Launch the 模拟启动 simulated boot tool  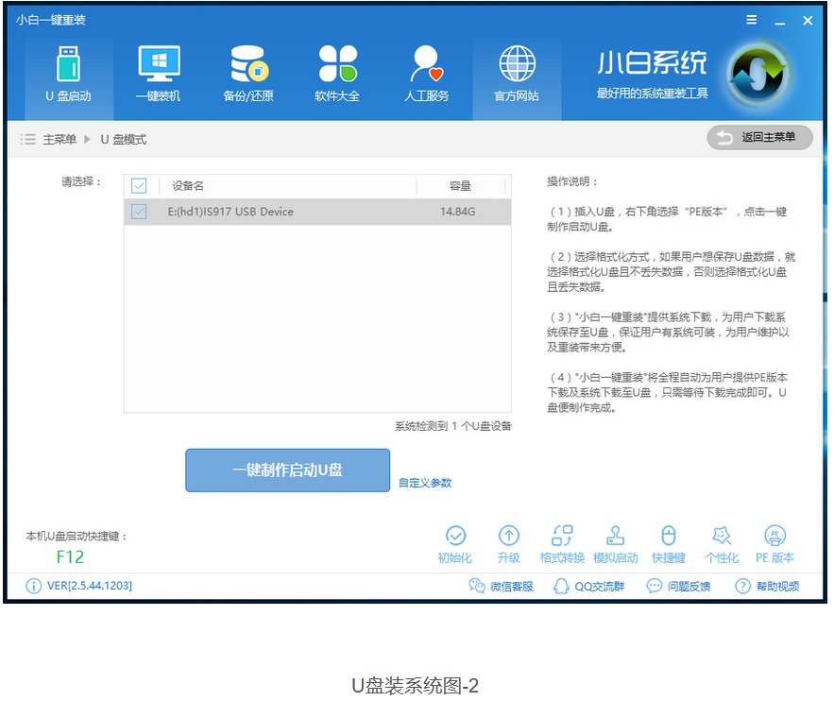(x=615, y=538)
